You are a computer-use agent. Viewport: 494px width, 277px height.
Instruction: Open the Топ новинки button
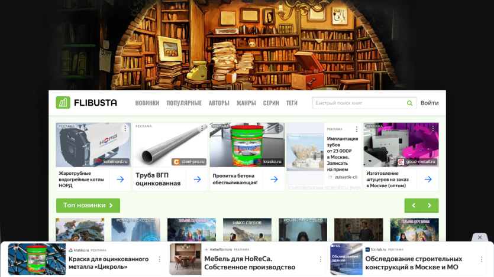[x=88, y=206]
